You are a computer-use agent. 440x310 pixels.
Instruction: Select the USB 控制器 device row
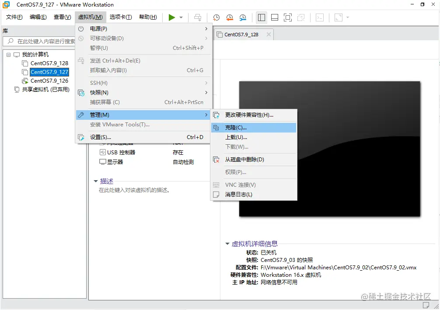[147, 152]
